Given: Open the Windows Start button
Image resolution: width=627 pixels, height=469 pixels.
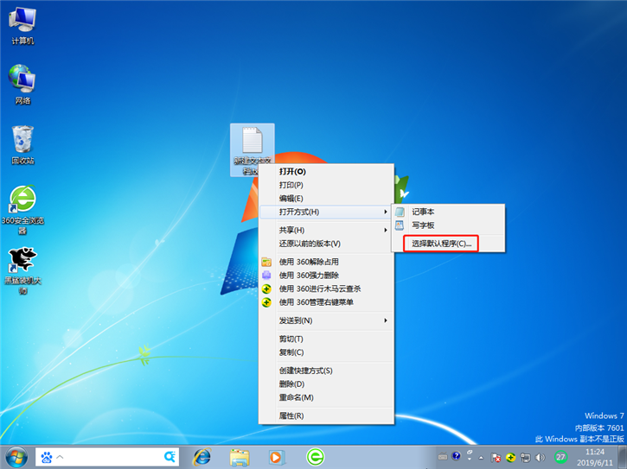Looking at the screenshot, I should (x=16, y=456).
